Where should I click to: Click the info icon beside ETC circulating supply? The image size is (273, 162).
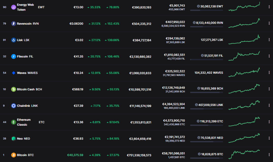(198, 121)
